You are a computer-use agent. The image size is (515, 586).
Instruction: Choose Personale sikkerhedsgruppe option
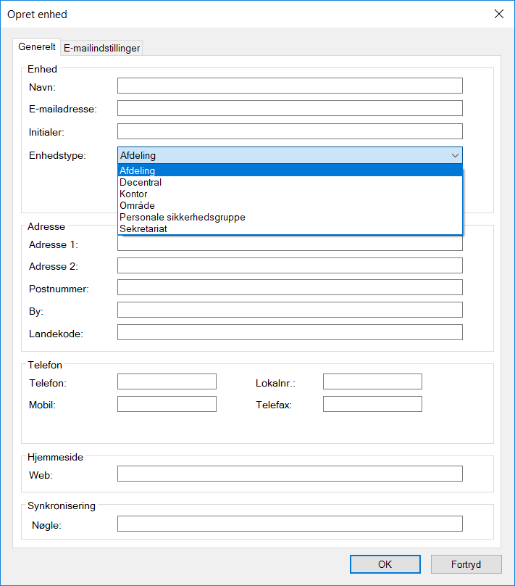tap(290, 218)
